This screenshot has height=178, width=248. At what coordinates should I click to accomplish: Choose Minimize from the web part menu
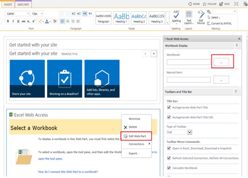pos(134,119)
